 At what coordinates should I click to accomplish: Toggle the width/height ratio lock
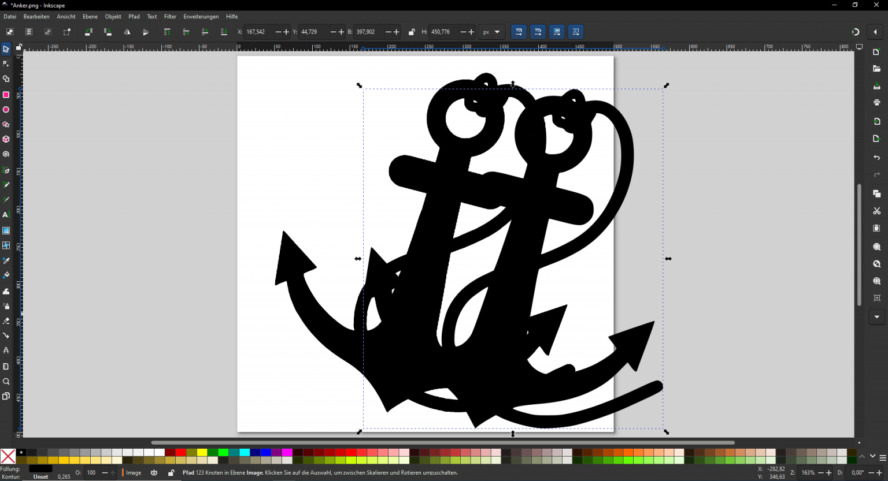[411, 32]
